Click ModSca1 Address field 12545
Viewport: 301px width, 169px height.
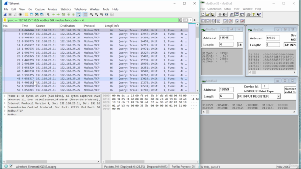pyautogui.click(x=226, y=38)
